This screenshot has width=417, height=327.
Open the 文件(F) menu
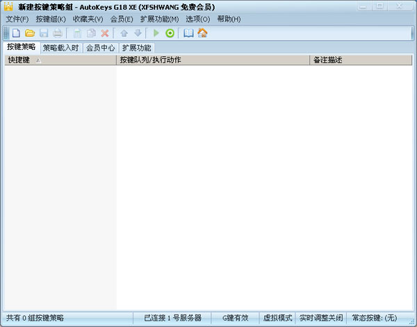[x=17, y=19]
